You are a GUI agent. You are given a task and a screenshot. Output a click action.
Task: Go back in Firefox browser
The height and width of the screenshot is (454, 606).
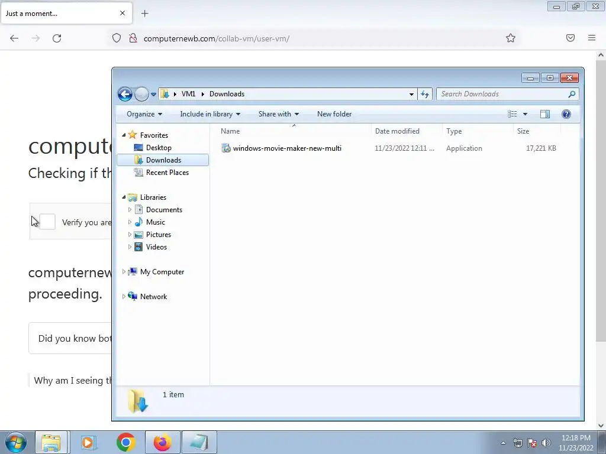(14, 38)
